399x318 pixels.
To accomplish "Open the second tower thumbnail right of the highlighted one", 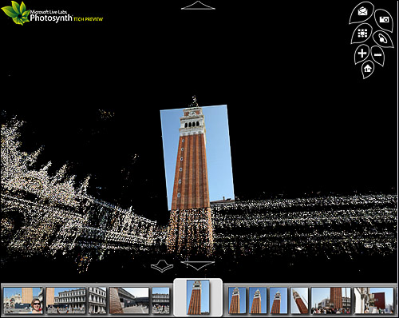I will [258, 300].
